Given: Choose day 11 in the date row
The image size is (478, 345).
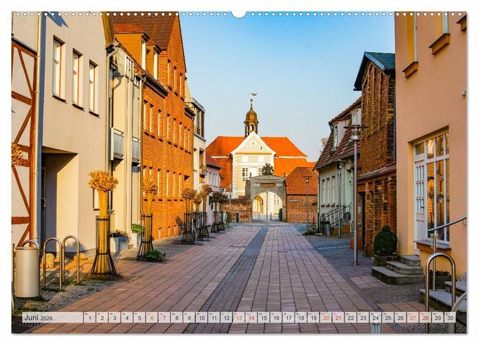Looking at the screenshot, I should click(214, 317).
